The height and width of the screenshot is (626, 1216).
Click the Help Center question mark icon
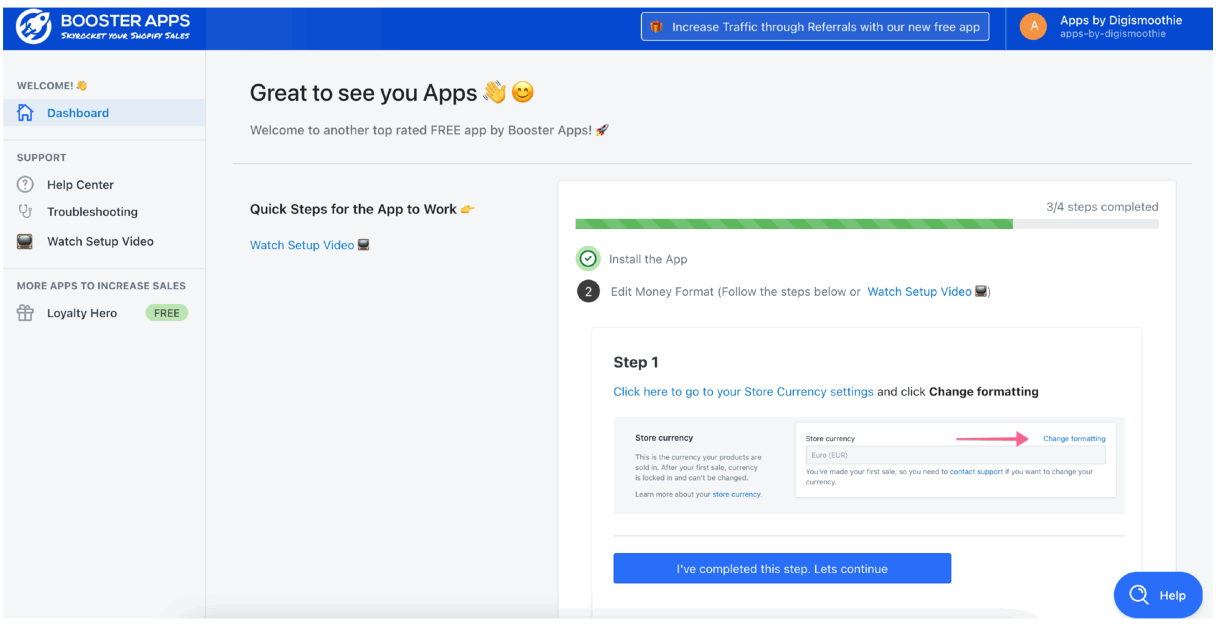tap(25, 185)
